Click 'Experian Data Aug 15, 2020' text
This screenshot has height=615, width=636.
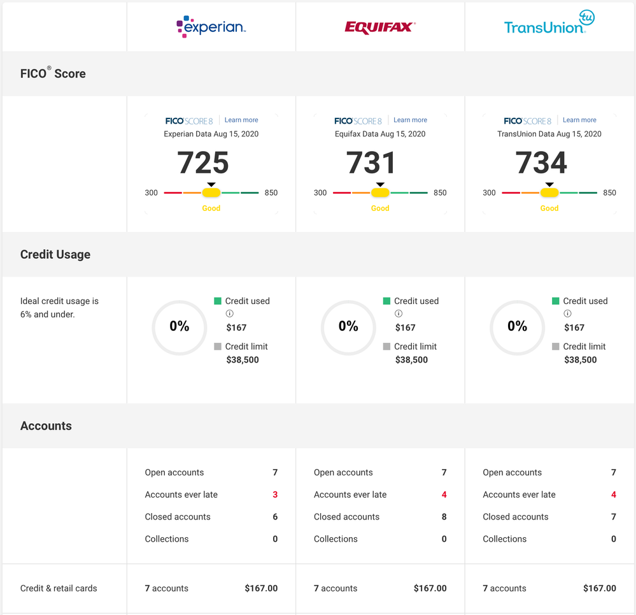[211, 134]
